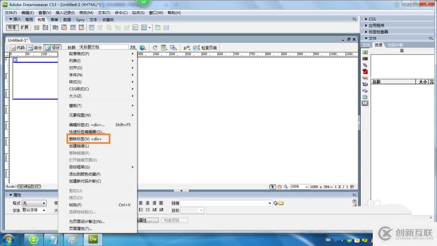The width and height of the screenshot is (437, 246).
Task: Expand the 标签检查器 panel
Action: 377,32
